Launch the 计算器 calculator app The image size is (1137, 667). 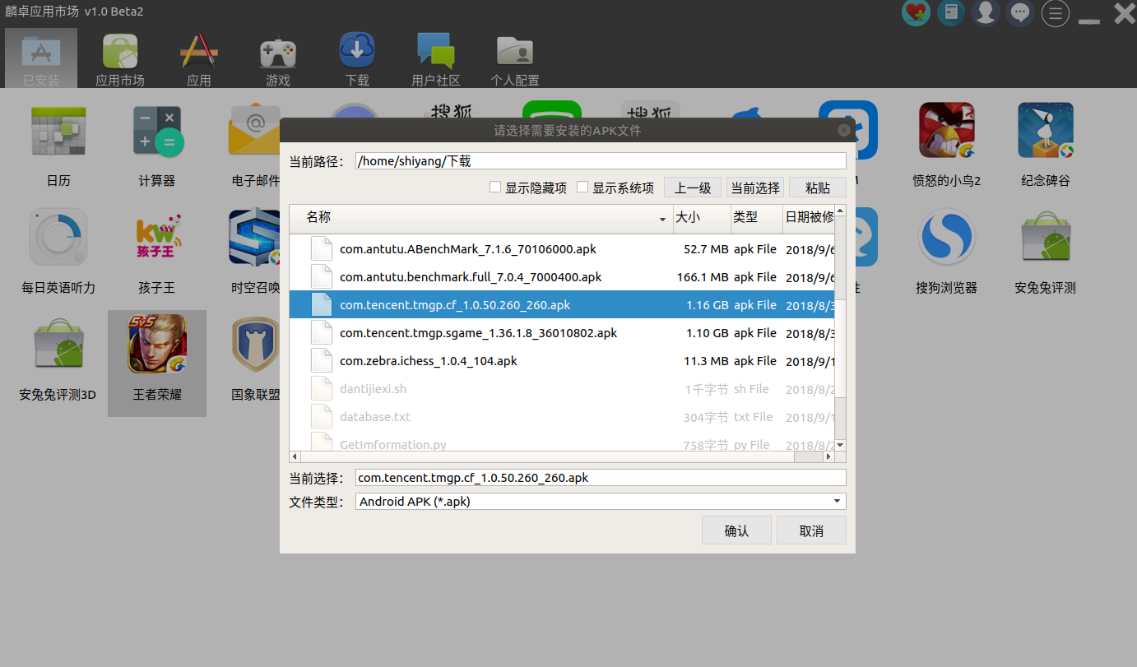pos(157,146)
